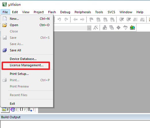Go to next bookmark icon
Image resolution: width=150 pixels, height=128 pixels.
(x=105, y=20)
